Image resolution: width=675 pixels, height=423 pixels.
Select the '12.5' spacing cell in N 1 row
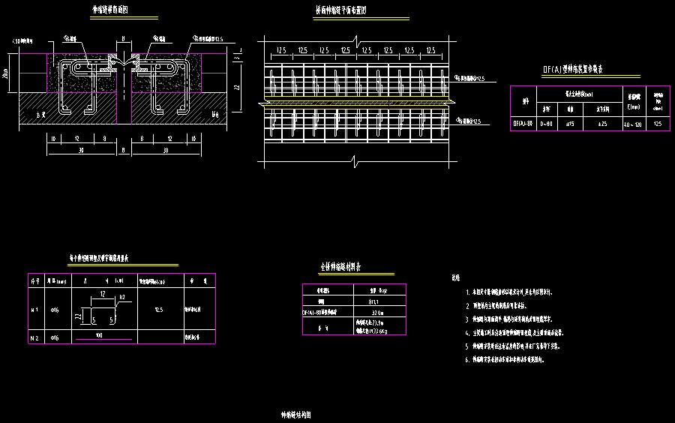tap(159, 310)
